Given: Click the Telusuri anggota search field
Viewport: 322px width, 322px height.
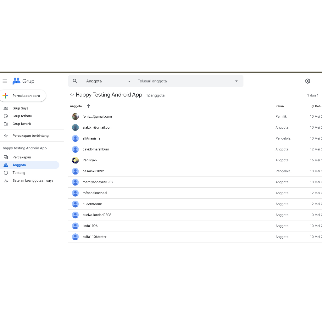Looking at the screenshot, I should tap(184, 81).
